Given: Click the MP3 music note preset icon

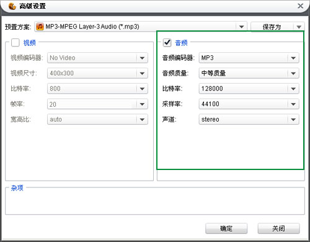Looking at the screenshot, I should pyautogui.click(x=40, y=27).
